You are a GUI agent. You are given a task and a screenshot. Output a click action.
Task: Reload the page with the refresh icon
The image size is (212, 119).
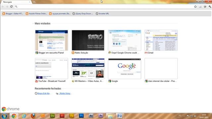[12, 7]
